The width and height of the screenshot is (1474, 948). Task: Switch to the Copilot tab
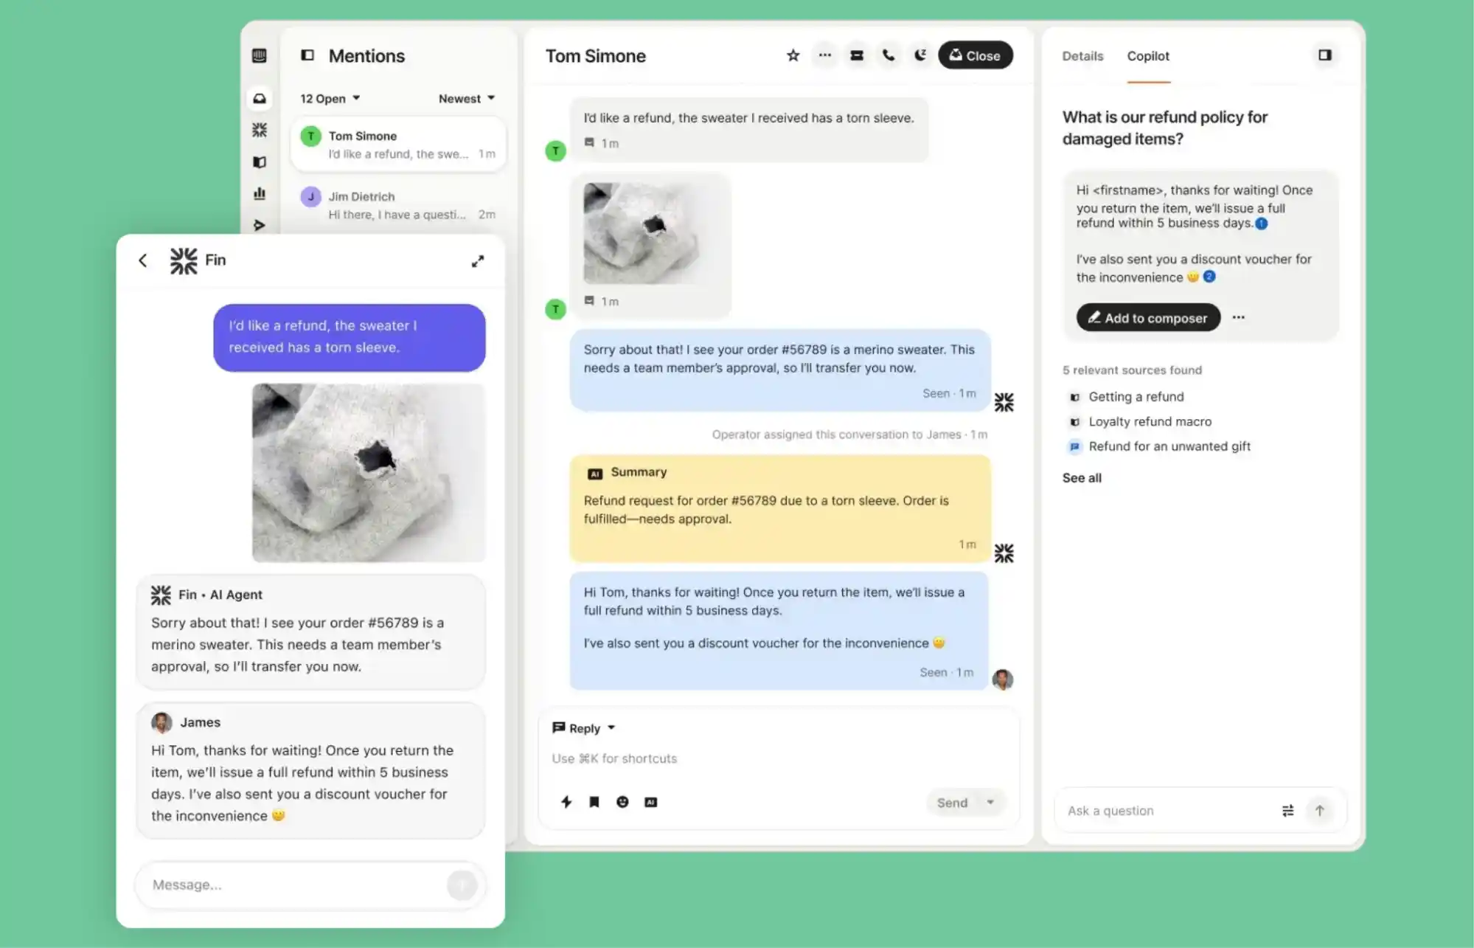coord(1147,56)
